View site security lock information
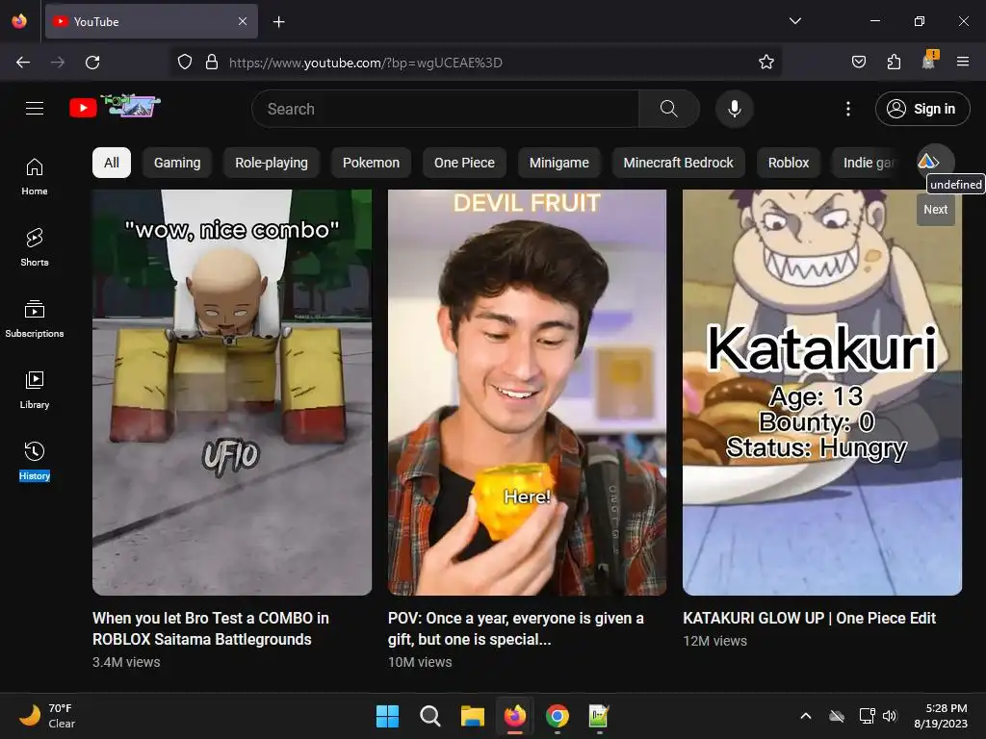The image size is (986, 739). click(212, 63)
